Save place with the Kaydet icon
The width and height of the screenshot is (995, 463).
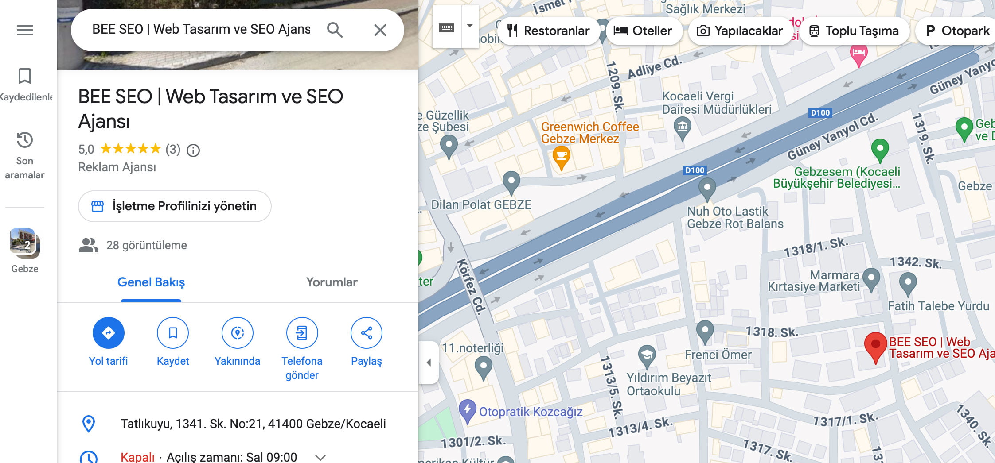click(173, 333)
